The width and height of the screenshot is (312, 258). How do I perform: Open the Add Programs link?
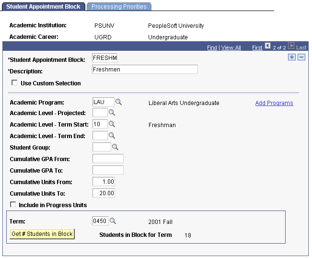pos(274,103)
